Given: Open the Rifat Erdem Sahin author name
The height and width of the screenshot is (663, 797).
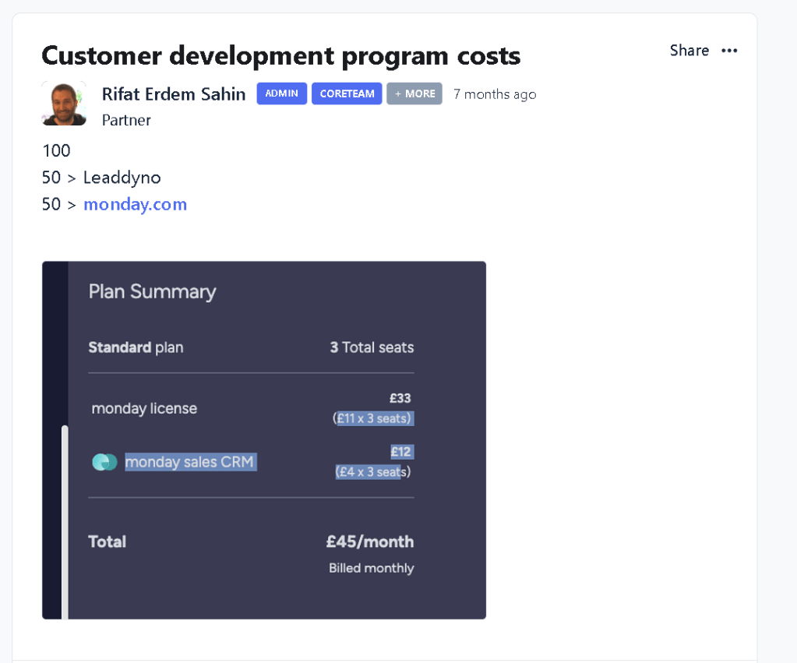Looking at the screenshot, I should (x=173, y=94).
